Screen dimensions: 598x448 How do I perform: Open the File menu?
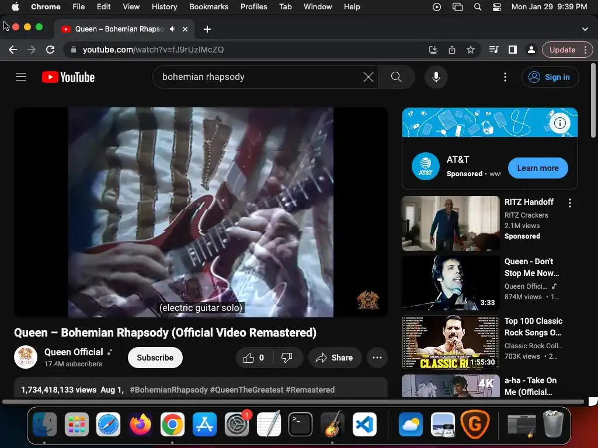[x=79, y=7]
